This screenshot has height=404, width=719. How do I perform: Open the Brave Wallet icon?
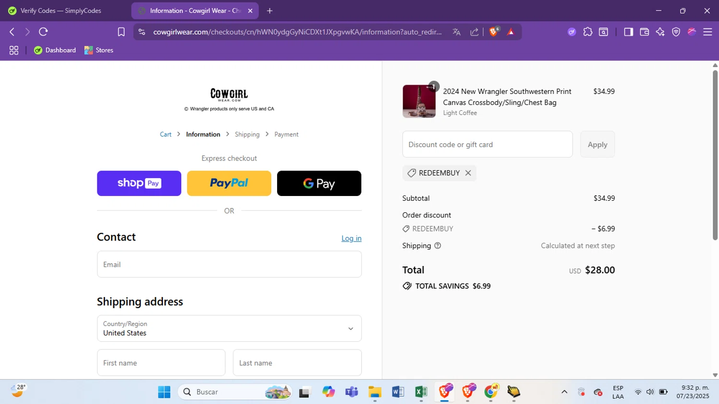coord(644,32)
